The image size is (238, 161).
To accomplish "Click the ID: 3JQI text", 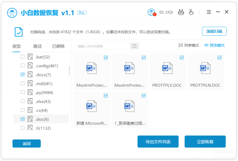I will coord(166,12).
